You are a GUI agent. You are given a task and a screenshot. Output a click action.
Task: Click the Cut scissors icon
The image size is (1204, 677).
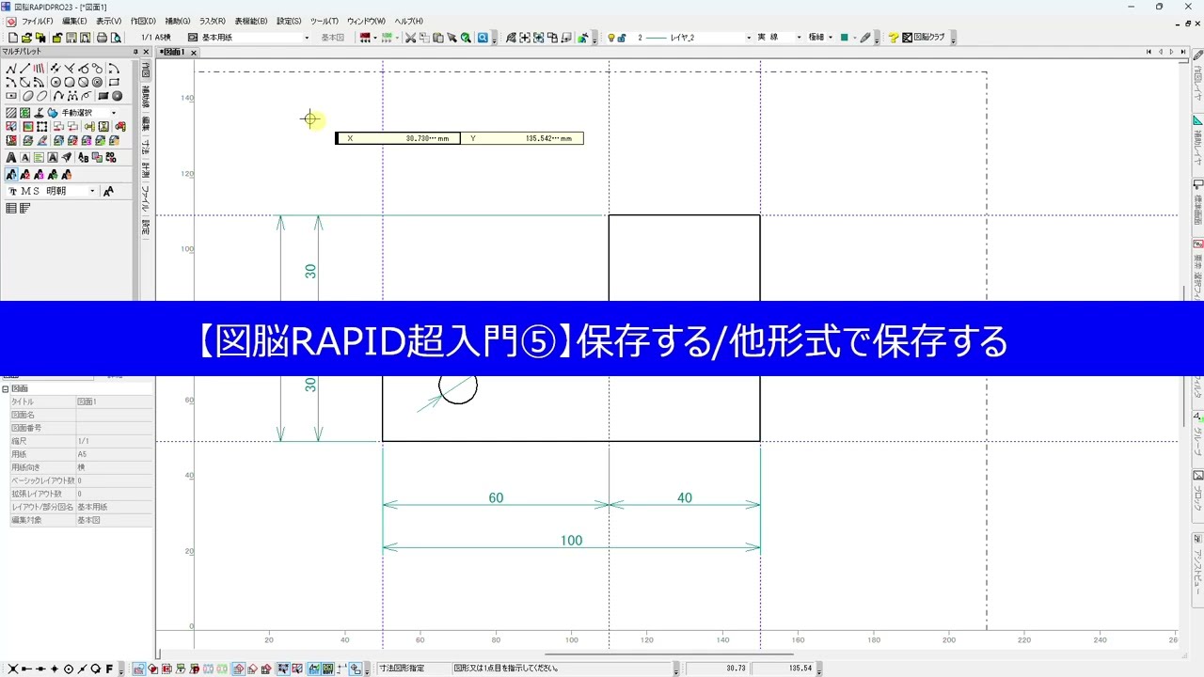coord(410,38)
